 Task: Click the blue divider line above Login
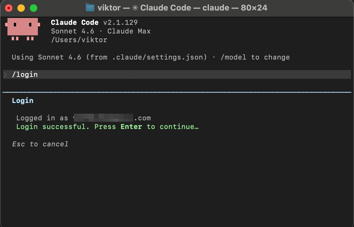pyautogui.click(x=177, y=92)
